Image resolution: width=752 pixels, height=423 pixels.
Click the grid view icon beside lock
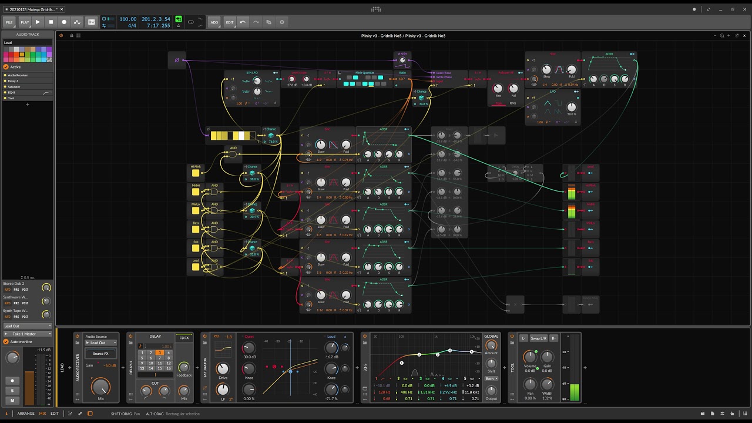coord(78,35)
